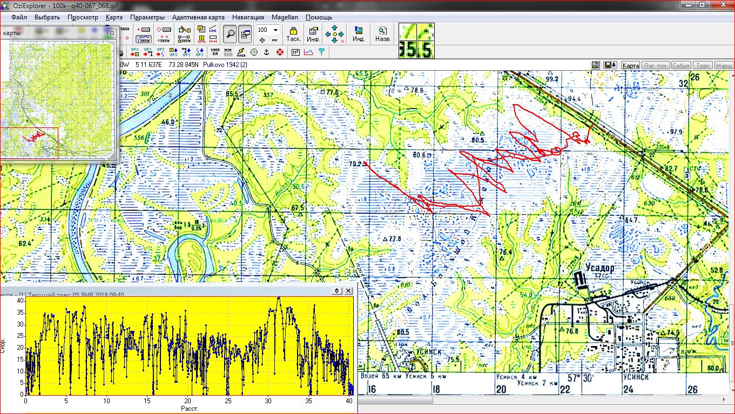Screen dimensions: 735x414
Task: Click the red lifebuoy man-overboard icon
Action: point(280,52)
